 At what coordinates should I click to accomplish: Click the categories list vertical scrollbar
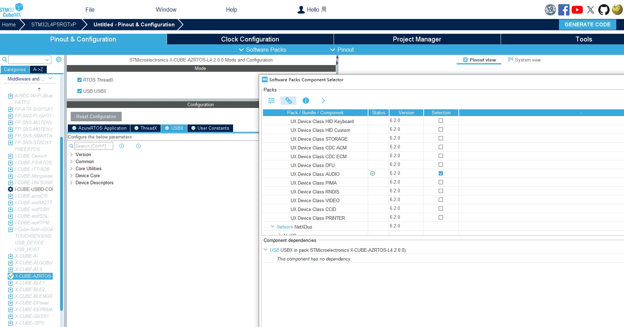point(62,224)
